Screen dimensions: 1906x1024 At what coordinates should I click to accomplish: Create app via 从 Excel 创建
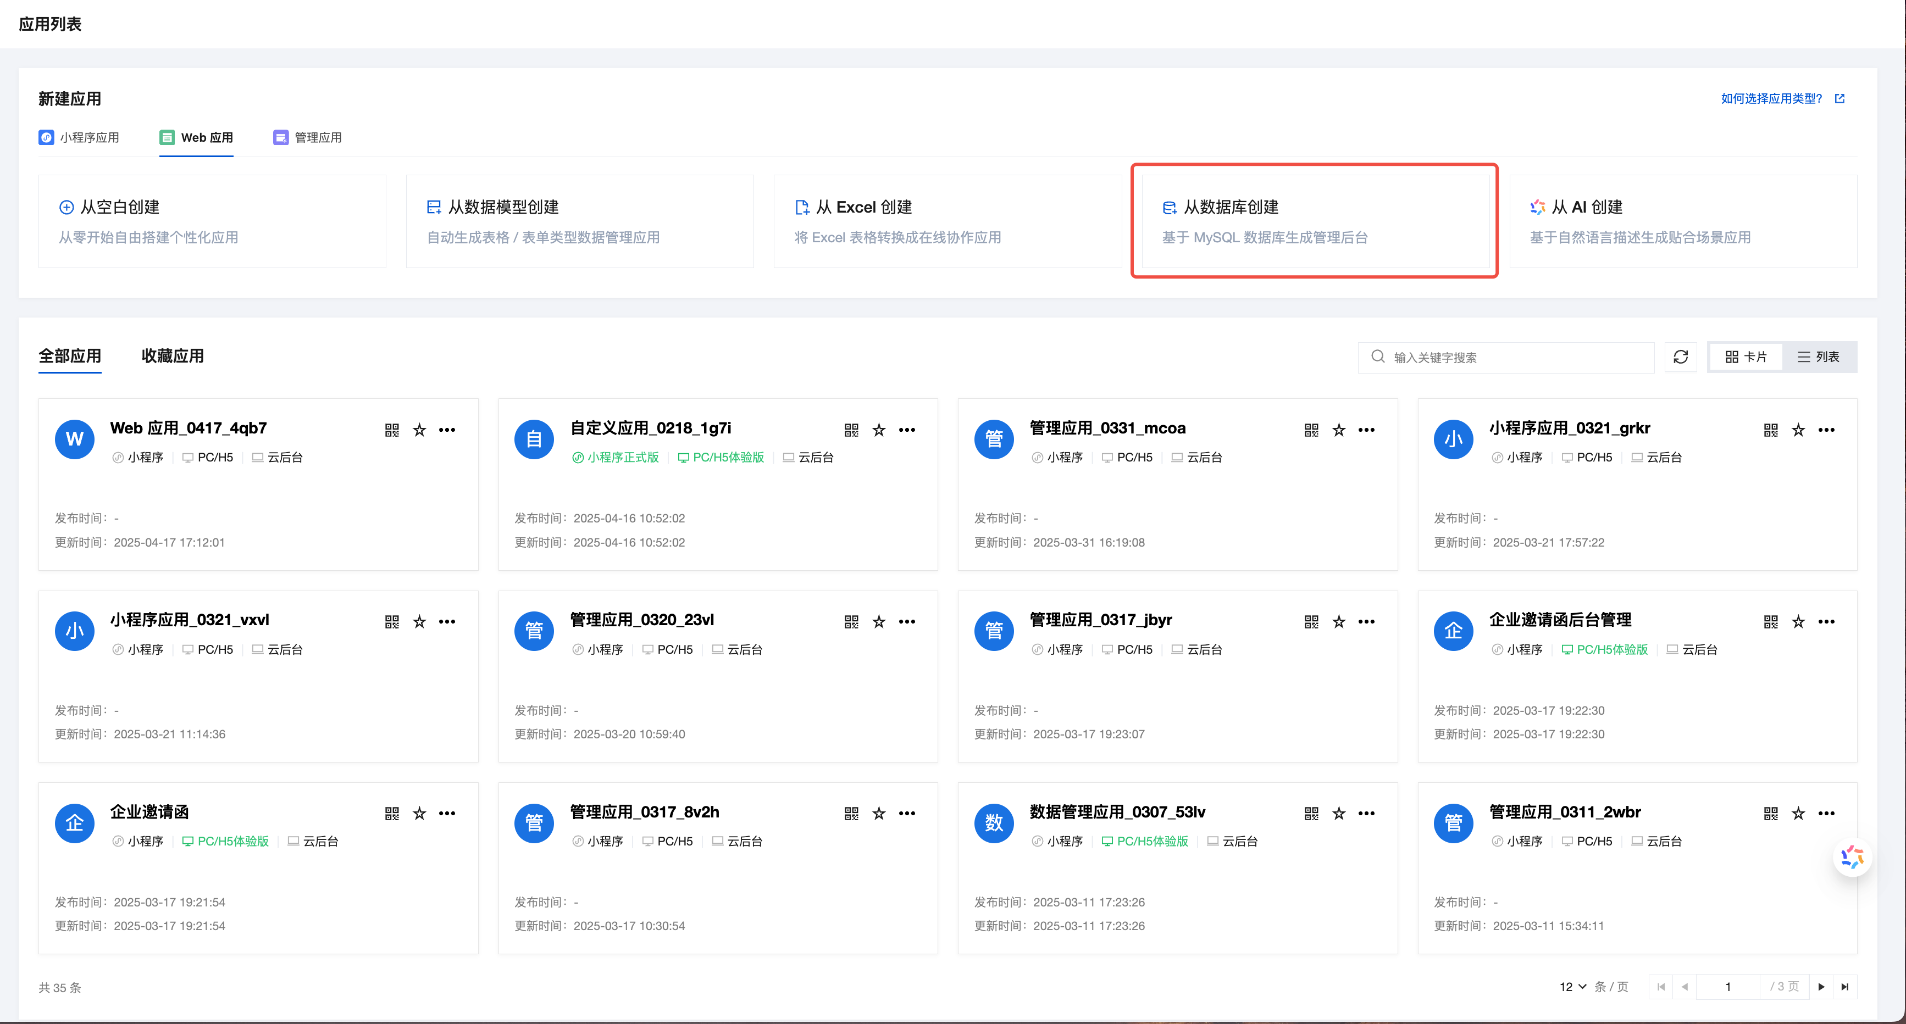(x=948, y=221)
